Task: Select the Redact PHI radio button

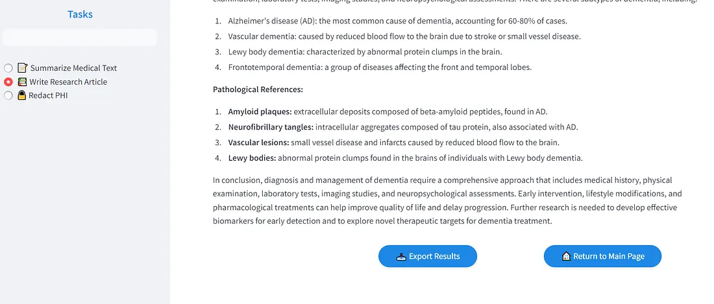Action: tap(8, 96)
